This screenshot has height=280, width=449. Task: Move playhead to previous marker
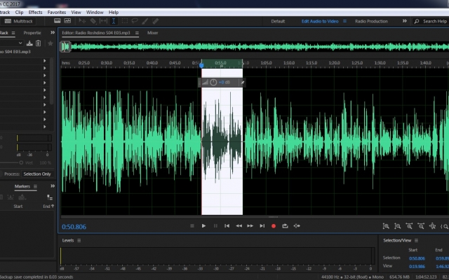coord(227,225)
